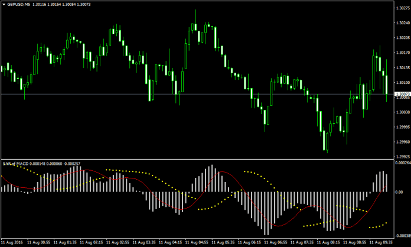Click the triangle arrow beside GBPUSD,M5
This screenshot has height=247, width=411.
pos(3,4)
